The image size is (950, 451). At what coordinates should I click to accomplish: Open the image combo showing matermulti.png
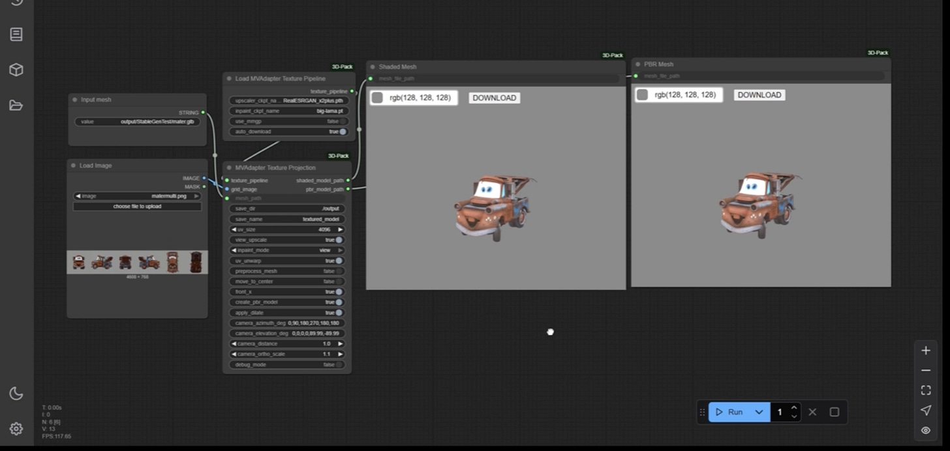(x=138, y=196)
